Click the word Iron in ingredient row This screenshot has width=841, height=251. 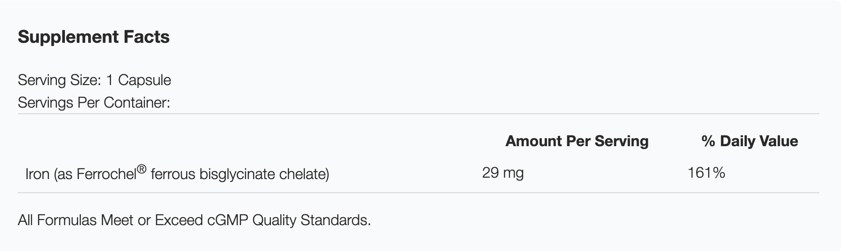pyautogui.click(x=37, y=174)
